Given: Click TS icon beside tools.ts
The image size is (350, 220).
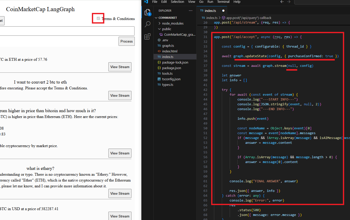Looking at the screenshot, I should (159, 73).
